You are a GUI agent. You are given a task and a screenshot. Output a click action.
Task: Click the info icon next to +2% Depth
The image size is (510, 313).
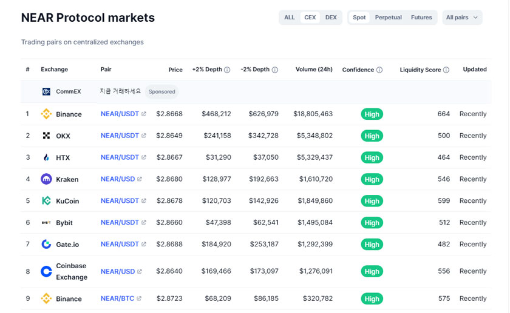(227, 70)
